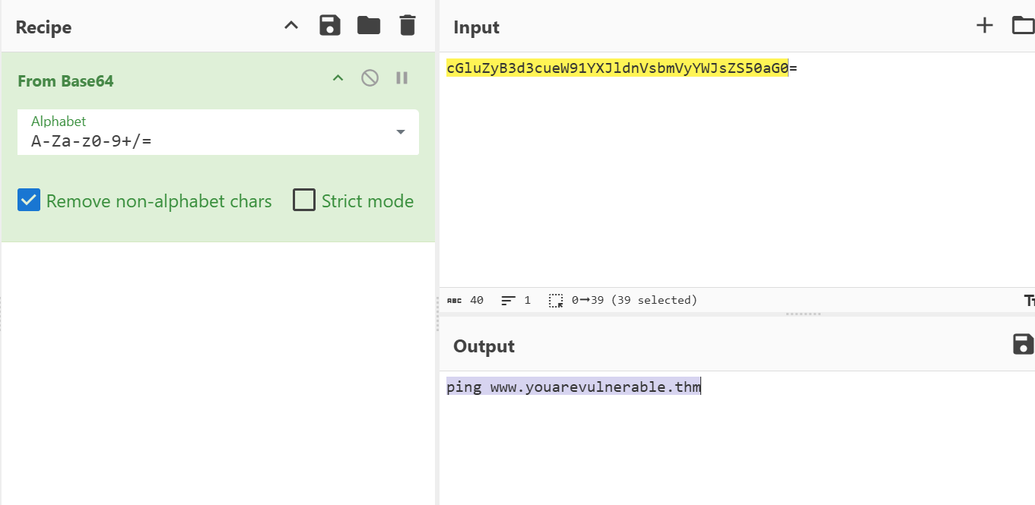Save the current recipe
Viewport: 1035px width, 505px height.
click(330, 25)
